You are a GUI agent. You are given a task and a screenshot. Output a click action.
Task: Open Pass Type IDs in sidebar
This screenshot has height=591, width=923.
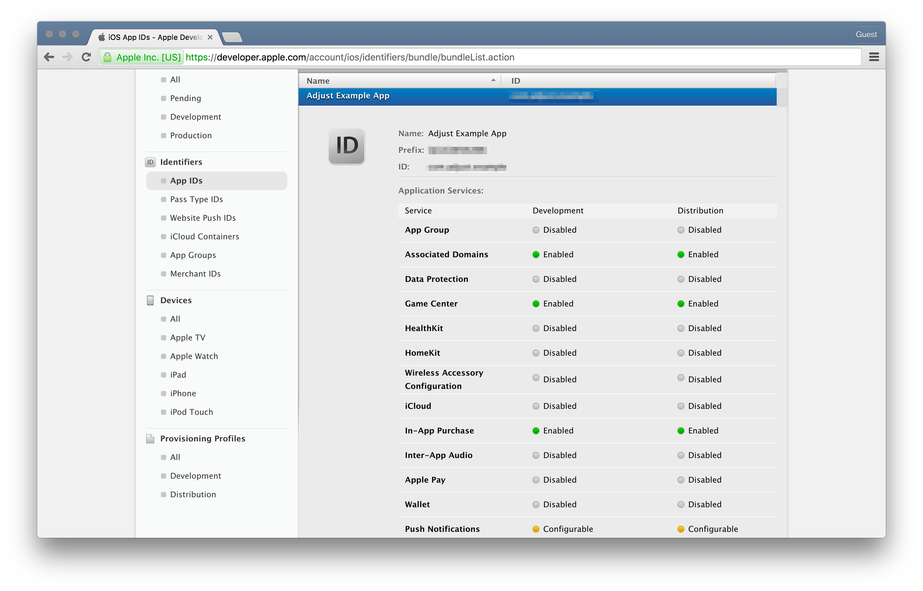tap(196, 199)
